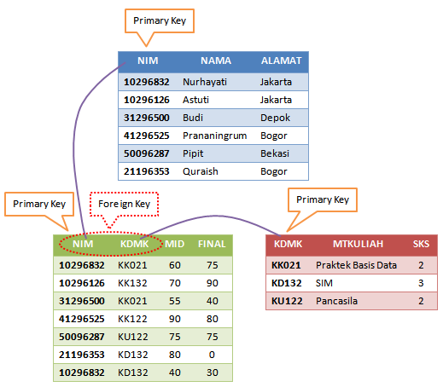Image resolution: width=443 pixels, height=387 pixels.
Task: Click MID score 80 in 21196353 row
Action: [x=175, y=355]
